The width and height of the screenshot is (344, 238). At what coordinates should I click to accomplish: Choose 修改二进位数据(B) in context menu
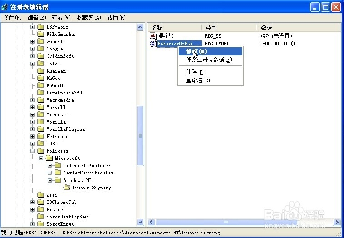210,59
